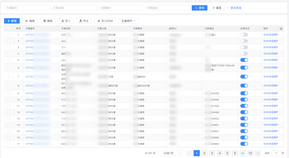The height and width of the screenshot is (158, 289).
Task: Focus the 方案模块 search field
Action: [x=120, y=8]
